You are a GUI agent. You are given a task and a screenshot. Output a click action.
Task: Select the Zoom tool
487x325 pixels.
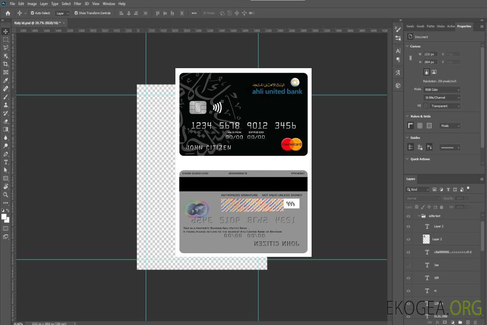click(5, 195)
